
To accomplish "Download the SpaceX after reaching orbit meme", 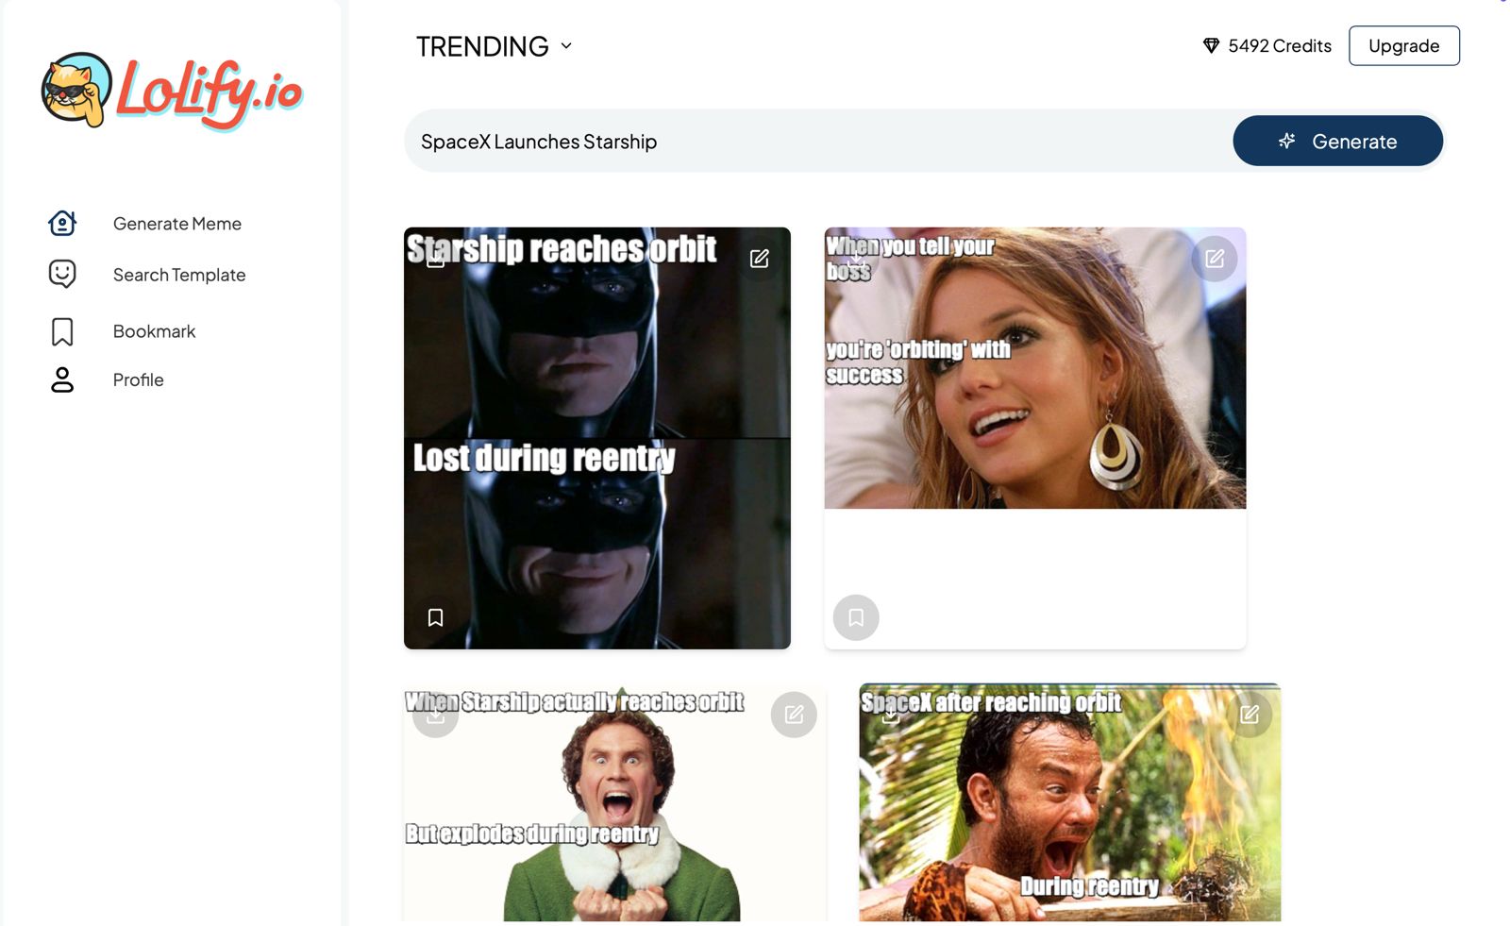I will coord(890,715).
